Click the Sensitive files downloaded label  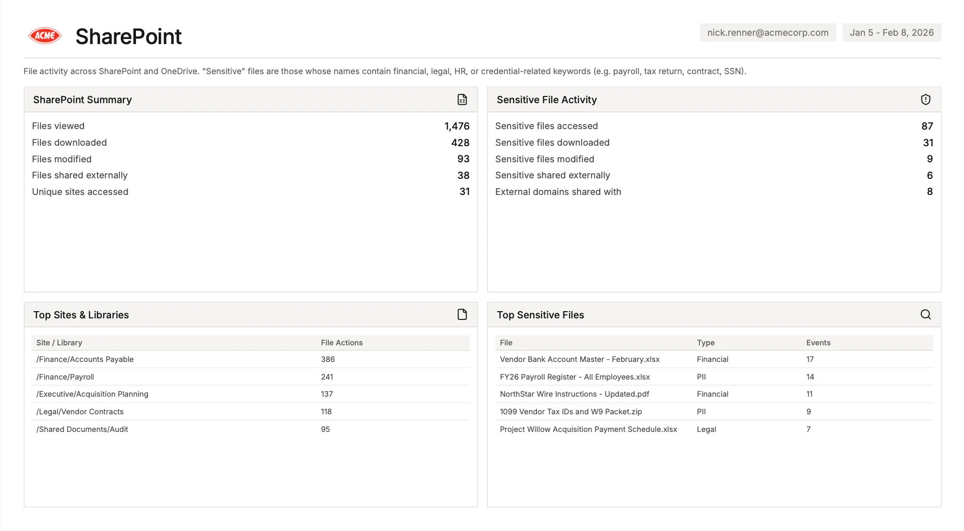tap(552, 143)
